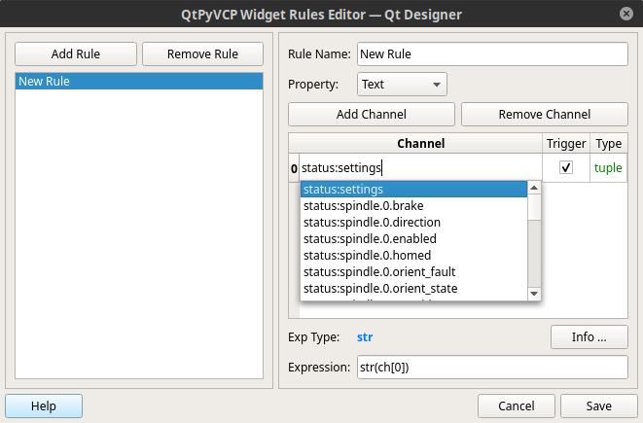Screen dimensions: 643x423
Task: Edit the Expression field str(ch[0])
Action: tap(492, 368)
